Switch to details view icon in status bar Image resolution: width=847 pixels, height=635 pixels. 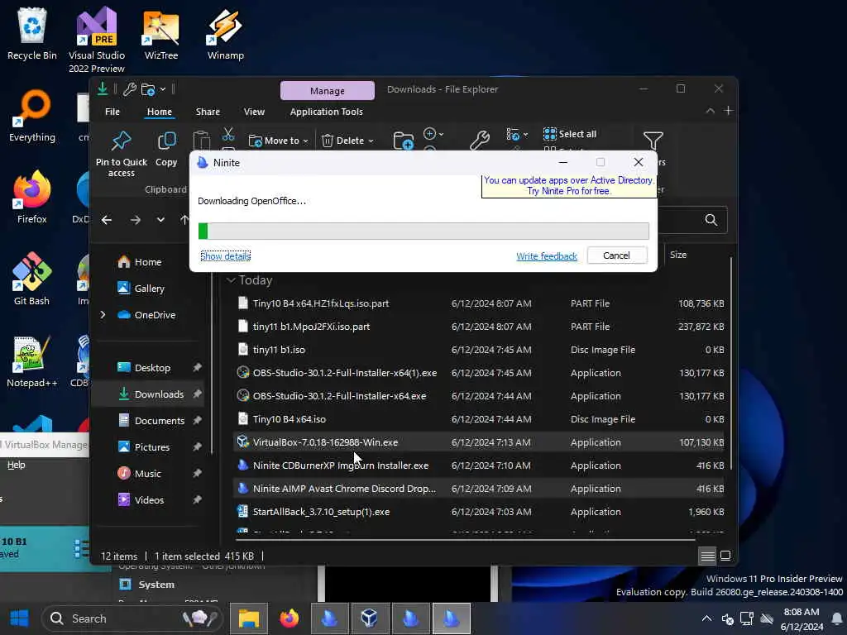coord(707,556)
